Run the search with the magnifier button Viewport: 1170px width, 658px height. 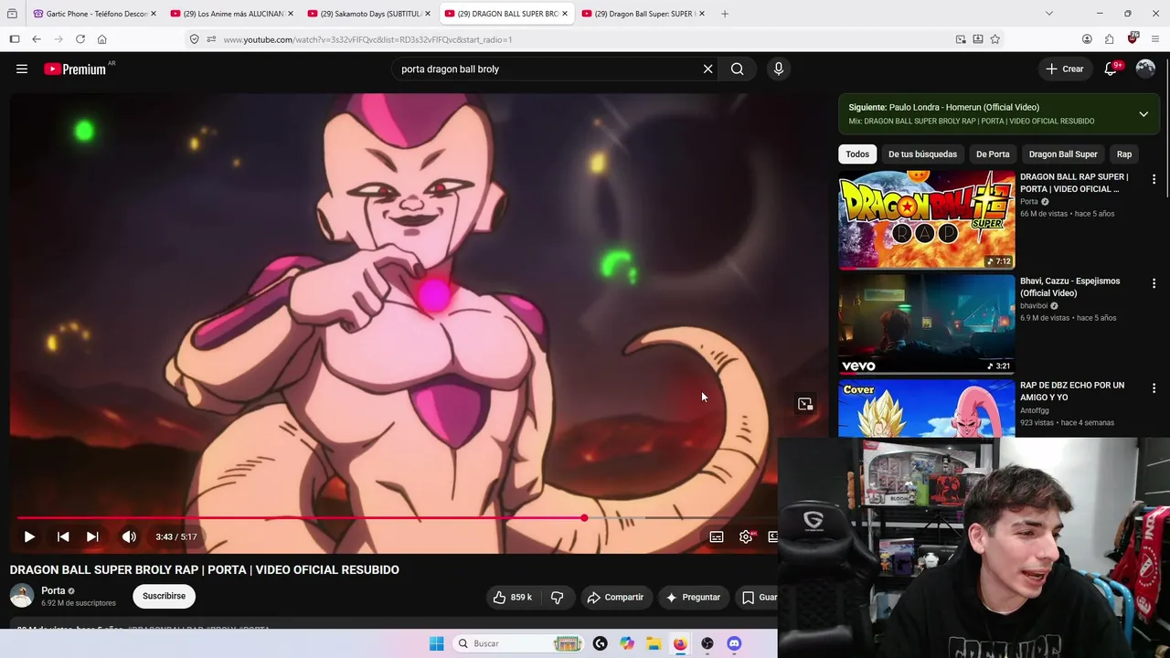pyautogui.click(x=737, y=69)
